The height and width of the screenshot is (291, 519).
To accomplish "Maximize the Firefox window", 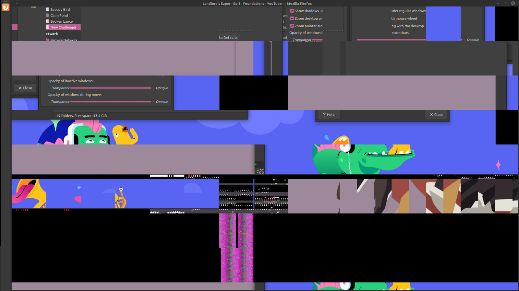I will pyautogui.click(x=505, y=3).
